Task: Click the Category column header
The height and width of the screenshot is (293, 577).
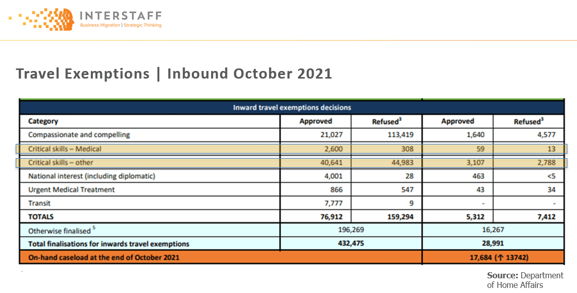Action: [43, 121]
